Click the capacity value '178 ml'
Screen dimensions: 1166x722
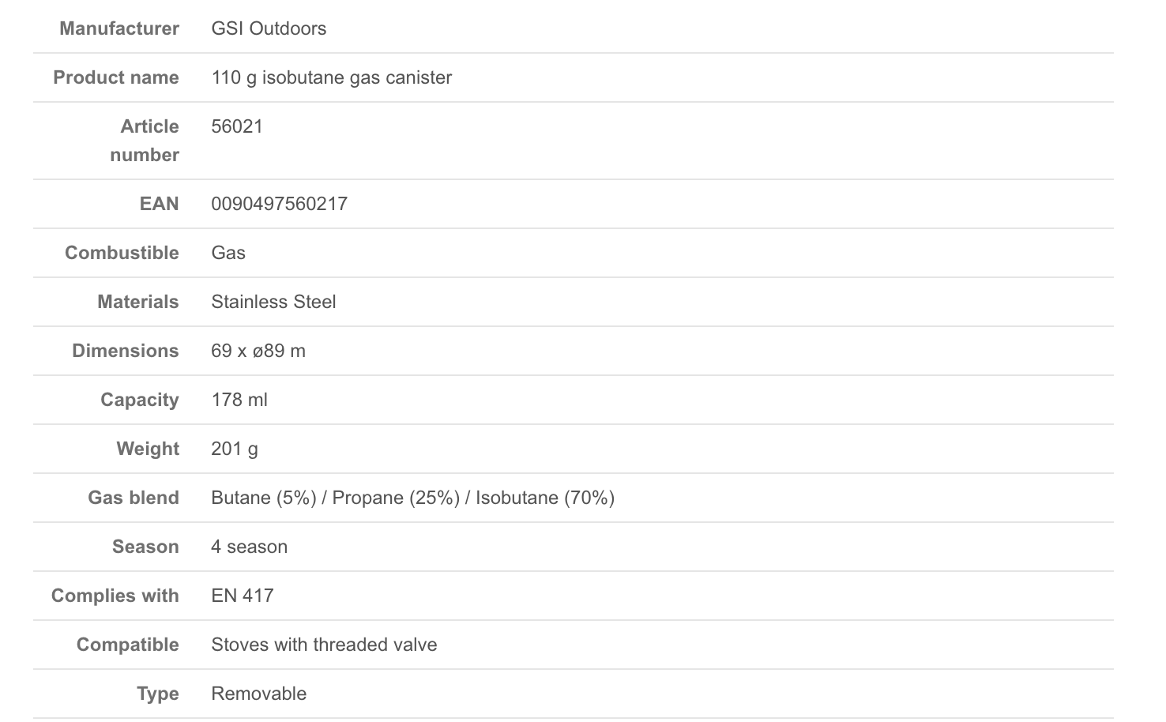click(239, 400)
